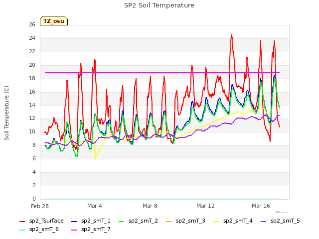Toggle the sp2_smT_1 series label
Viewport: 319px width, 239px height.
(96, 221)
